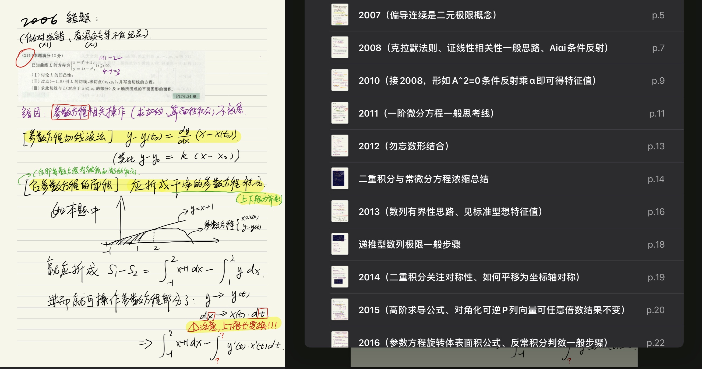Screen dimensions: 702x369
Task: Click page number p.9 for 2010 entry
Action: pos(658,81)
